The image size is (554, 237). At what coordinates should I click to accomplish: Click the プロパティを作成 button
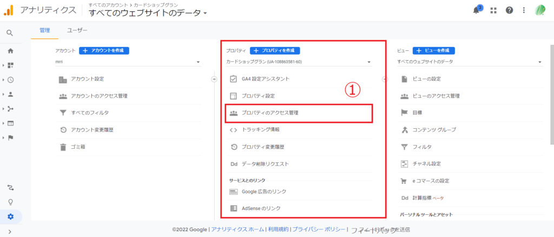coord(275,50)
